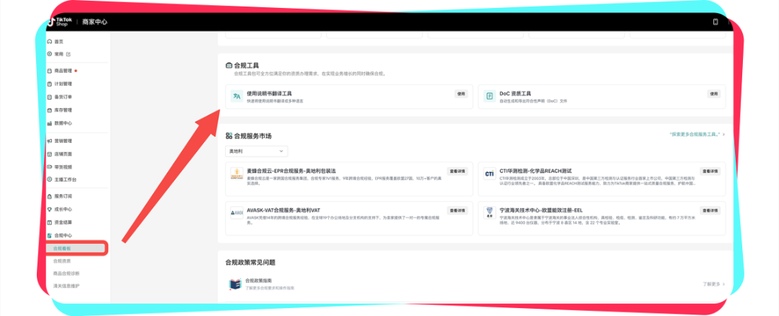This screenshot has width=779, height=316.
Task: Click the DoC 资质工具 document icon
Action: click(x=490, y=96)
